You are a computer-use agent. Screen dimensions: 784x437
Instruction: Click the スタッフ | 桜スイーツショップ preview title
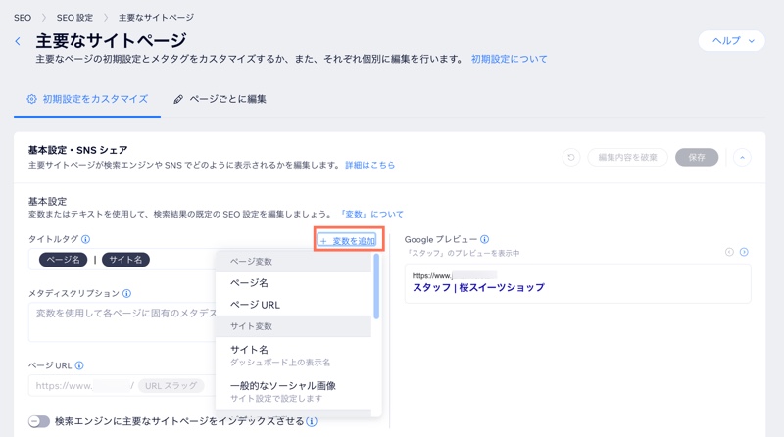(x=478, y=287)
